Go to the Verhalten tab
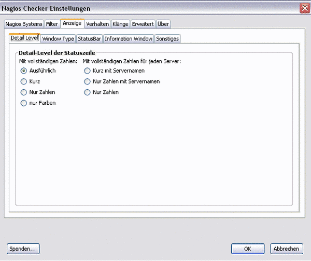311x261 pixels. pos(97,24)
